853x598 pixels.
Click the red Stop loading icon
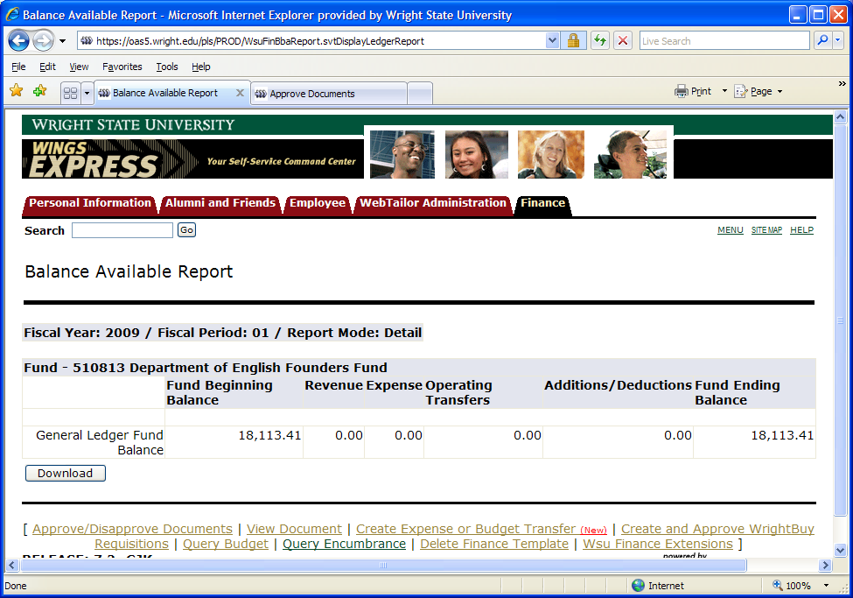point(623,41)
